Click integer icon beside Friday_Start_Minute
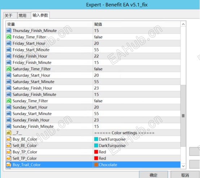The height and width of the screenshot is (178, 200). tap(9, 50)
